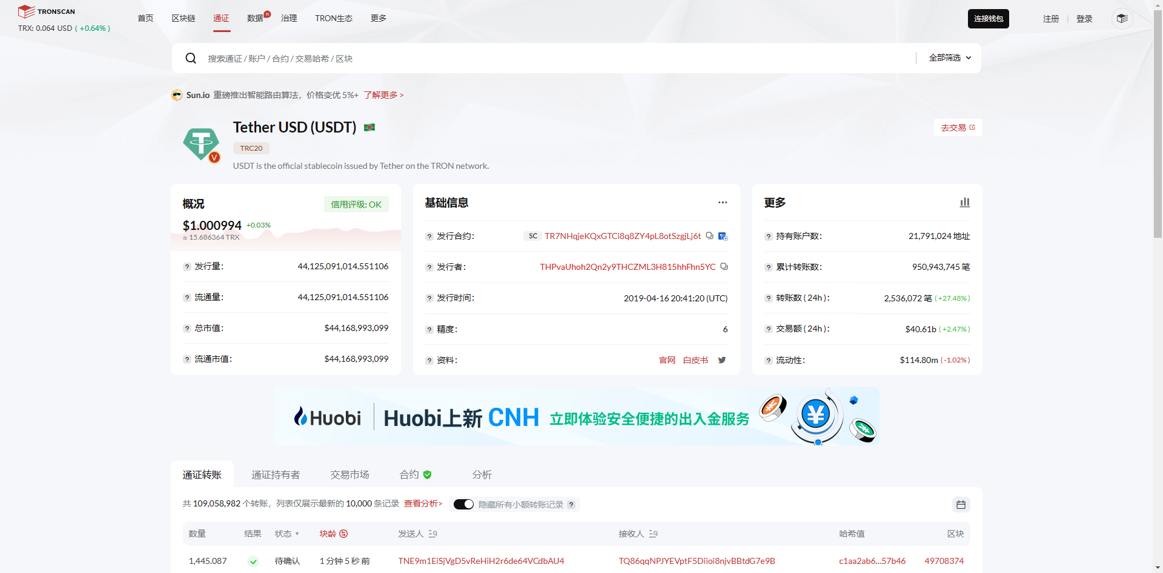Switch to the 合约 tab

[416, 475]
